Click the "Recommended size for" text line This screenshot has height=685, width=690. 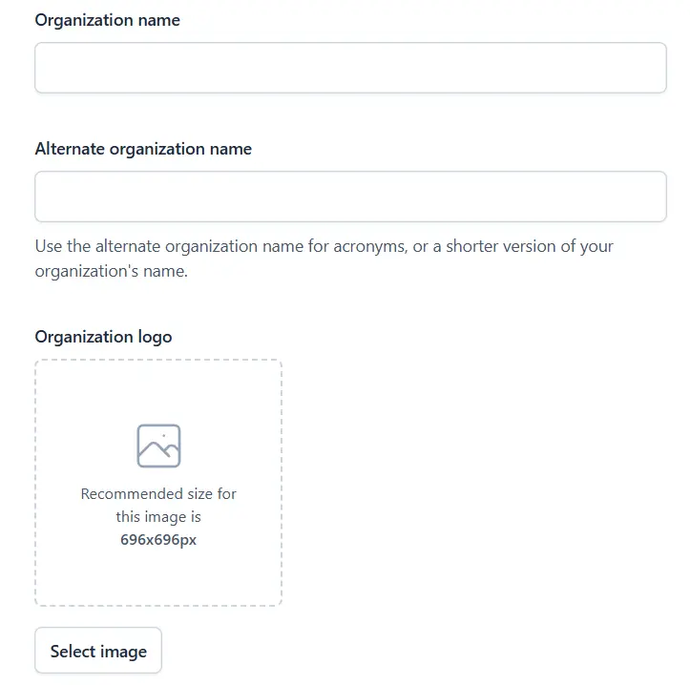(x=158, y=494)
